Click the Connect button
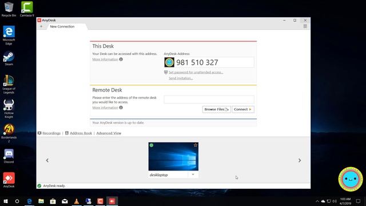The height and width of the screenshot is (206, 366). point(243,109)
